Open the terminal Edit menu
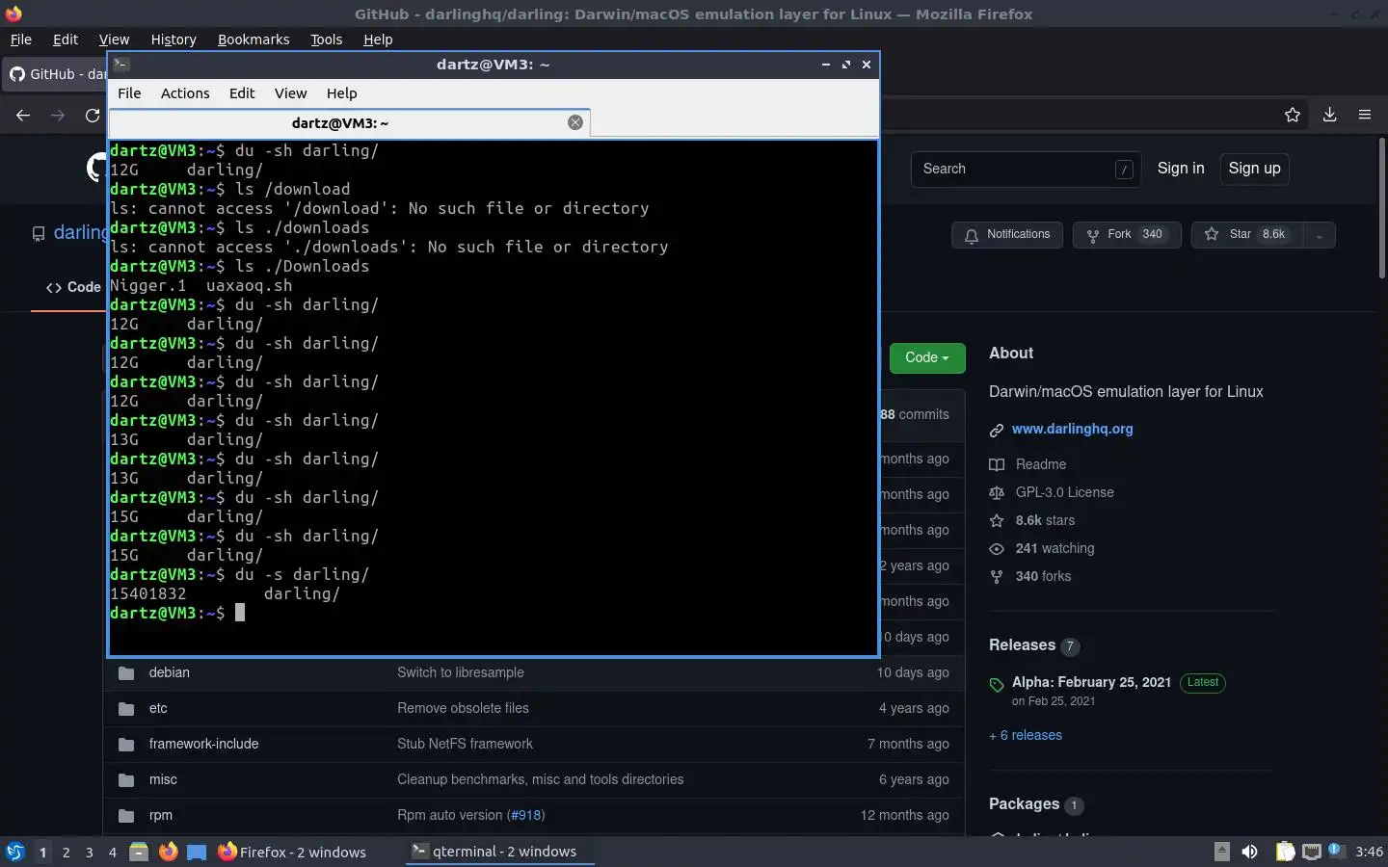Viewport: 1388px width, 867px height. tap(242, 93)
